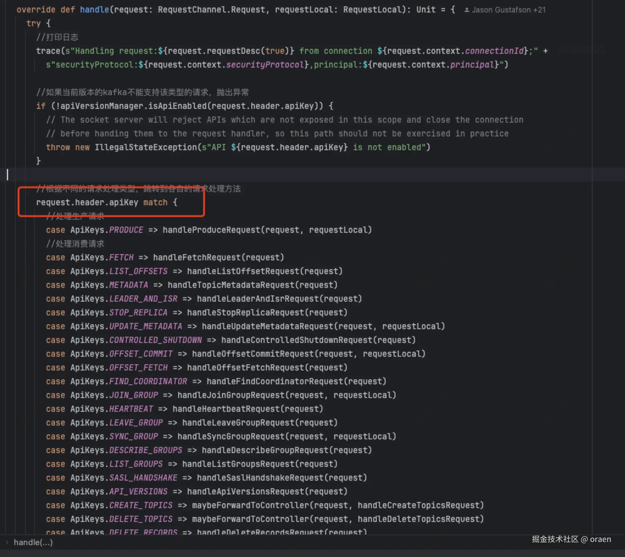
Task: Click the ApiKeys.METADATA constant
Action: [x=128, y=285]
